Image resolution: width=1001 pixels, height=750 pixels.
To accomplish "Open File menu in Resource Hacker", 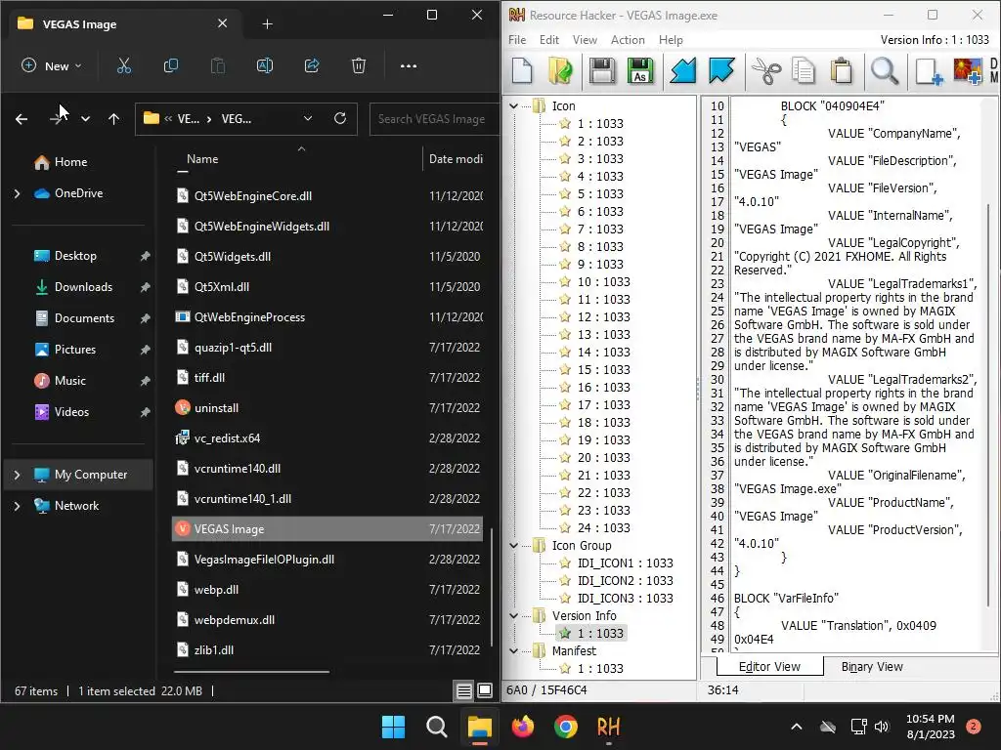I will [x=517, y=39].
